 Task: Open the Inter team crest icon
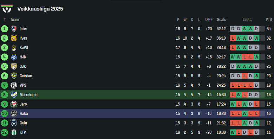[14, 29]
